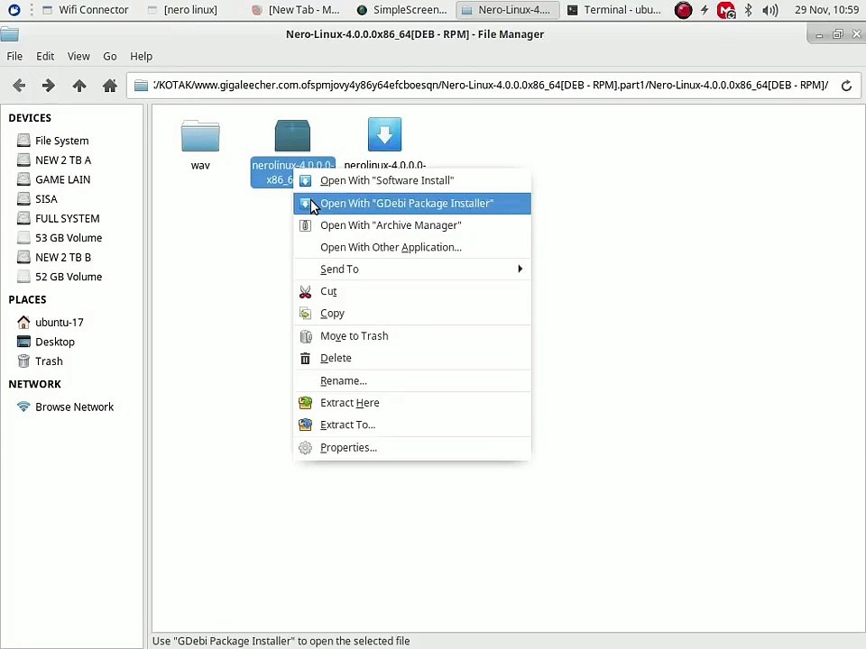The height and width of the screenshot is (649, 866).
Task: Open the File menu
Action: click(14, 56)
